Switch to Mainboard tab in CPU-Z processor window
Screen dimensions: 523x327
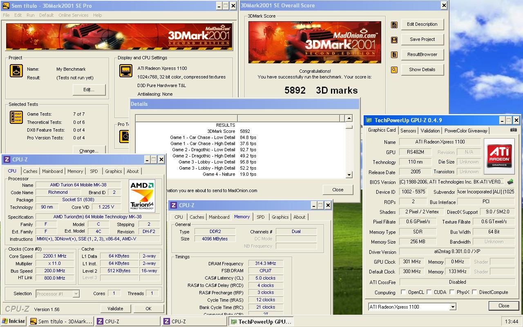pos(52,171)
